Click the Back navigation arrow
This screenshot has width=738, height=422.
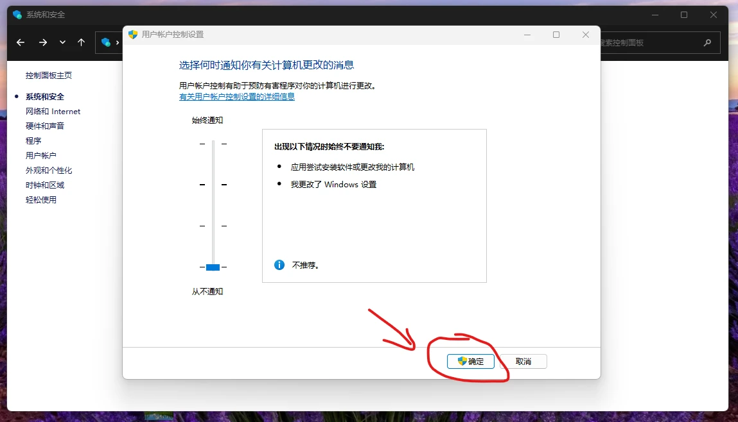pos(20,42)
